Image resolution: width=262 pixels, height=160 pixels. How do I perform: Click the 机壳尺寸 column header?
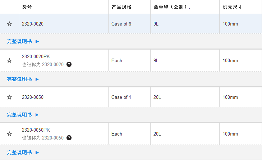tap(232, 7)
